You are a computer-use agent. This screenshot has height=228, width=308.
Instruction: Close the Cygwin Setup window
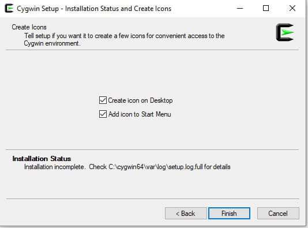292,8
